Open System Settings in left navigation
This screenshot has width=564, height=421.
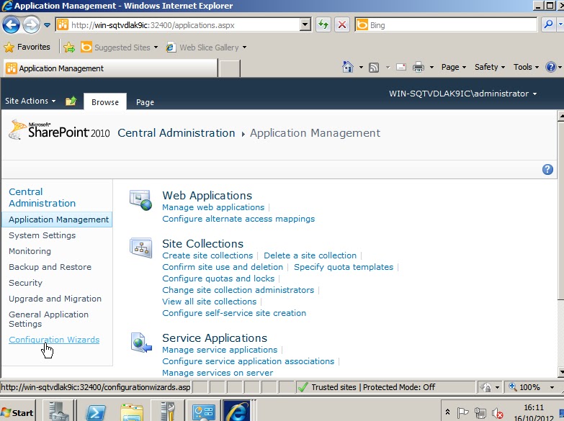pyautogui.click(x=42, y=235)
